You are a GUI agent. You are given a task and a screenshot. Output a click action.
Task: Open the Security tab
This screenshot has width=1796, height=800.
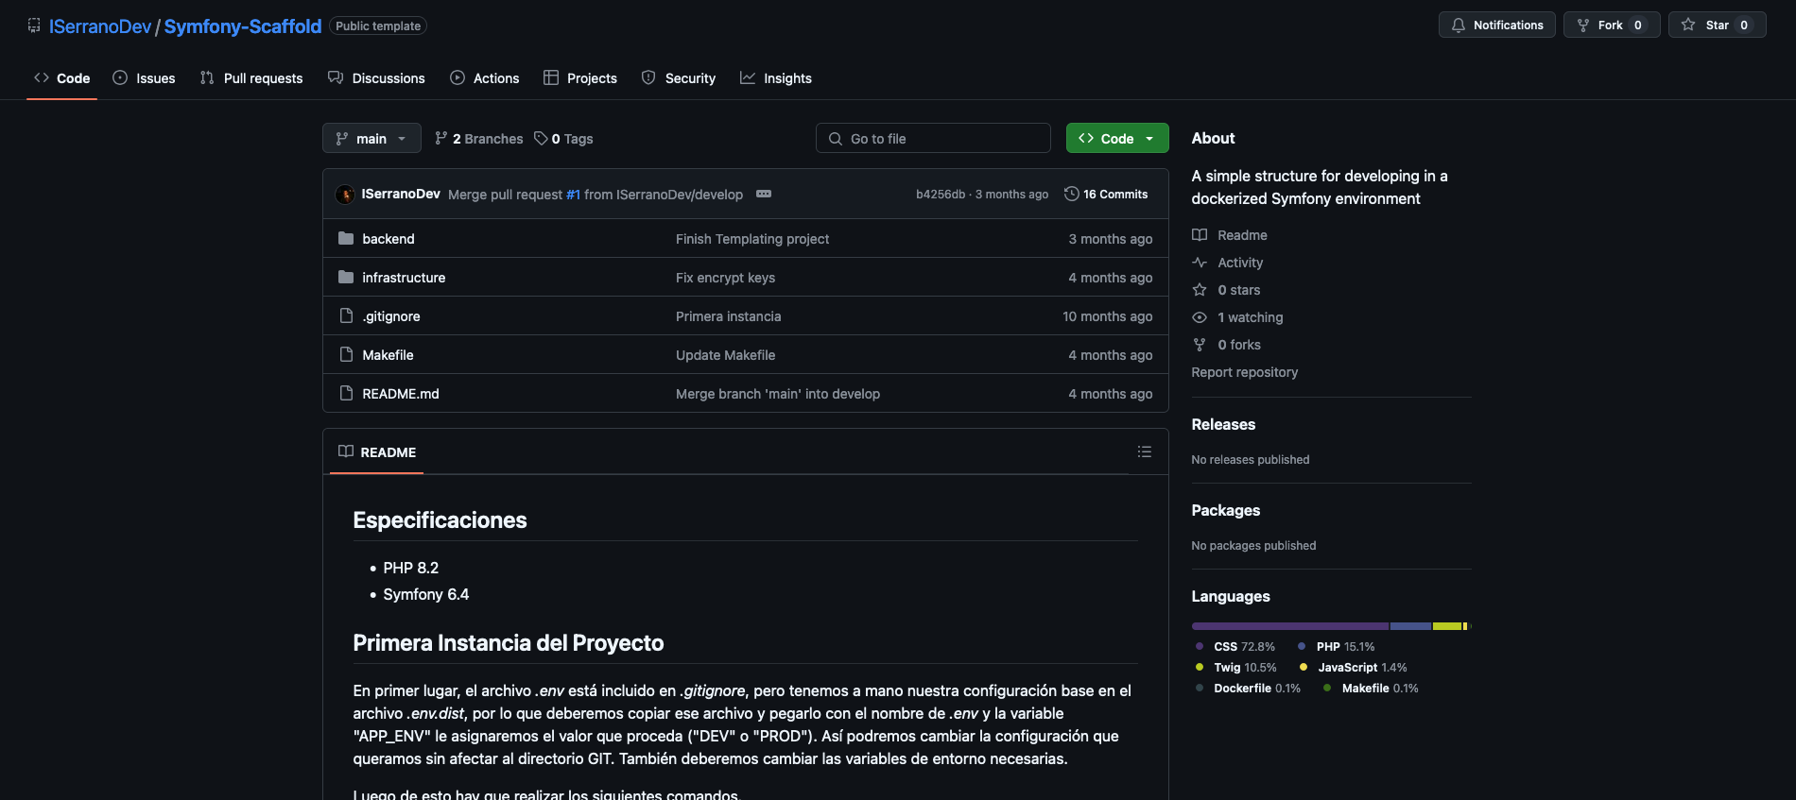pyautogui.click(x=679, y=78)
